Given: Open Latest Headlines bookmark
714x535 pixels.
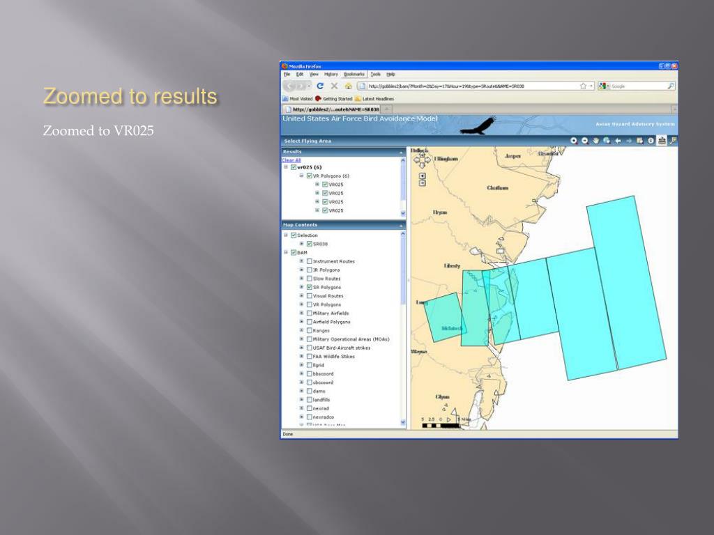Looking at the screenshot, I should coord(374,99).
